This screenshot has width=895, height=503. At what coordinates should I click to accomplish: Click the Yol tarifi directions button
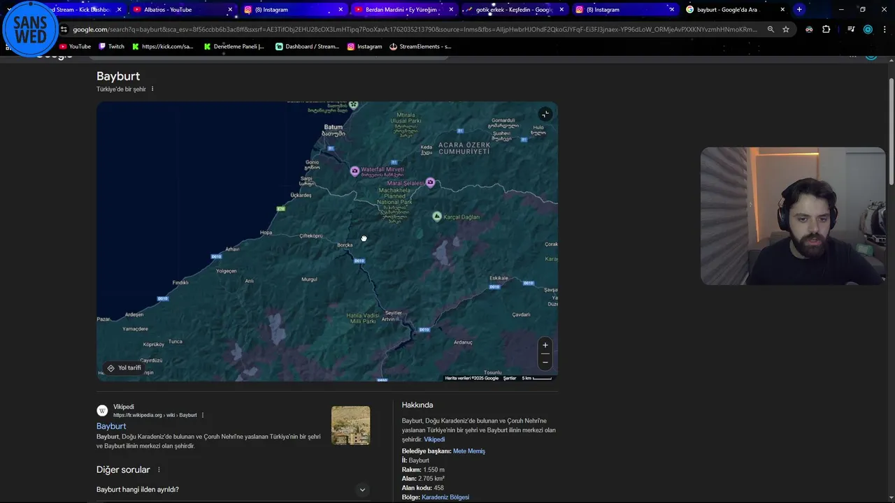coord(124,368)
